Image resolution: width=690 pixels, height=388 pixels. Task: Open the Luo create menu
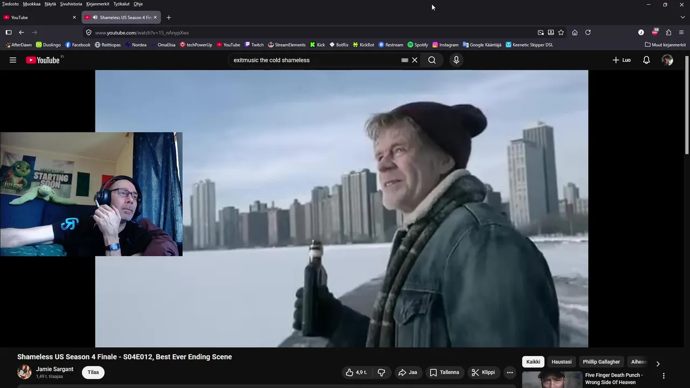(x=622, y=60)
